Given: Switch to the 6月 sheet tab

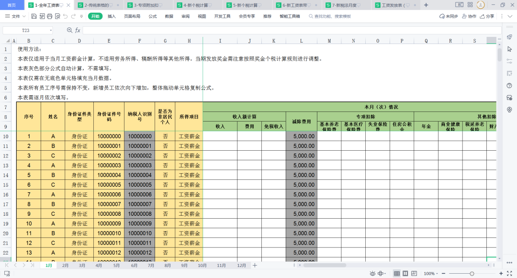Looking at the screenshot, I should (x=134, y=265).
